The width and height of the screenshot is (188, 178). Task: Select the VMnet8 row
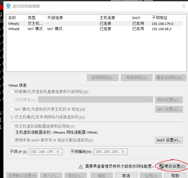[95, 29]
